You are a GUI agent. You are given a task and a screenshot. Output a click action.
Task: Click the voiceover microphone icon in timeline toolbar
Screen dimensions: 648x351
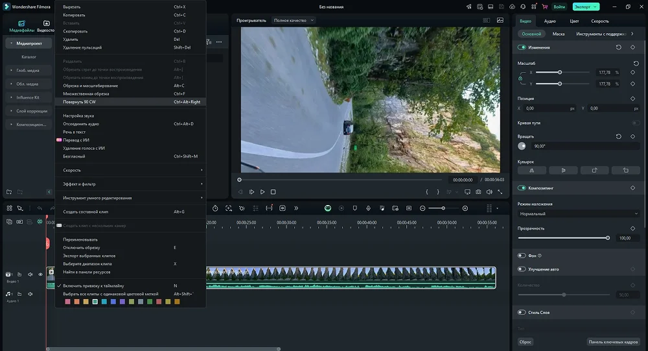(x=368, y=208)
